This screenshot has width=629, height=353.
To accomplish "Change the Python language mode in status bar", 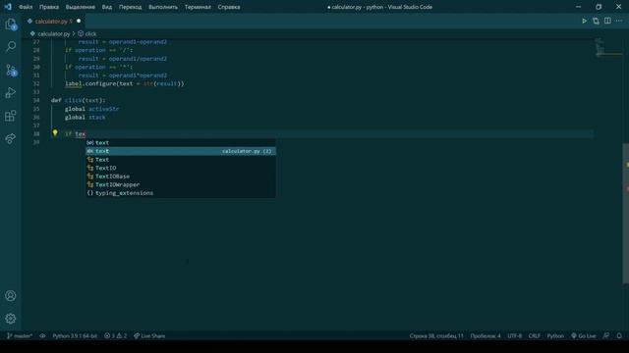I will point(555,335).
